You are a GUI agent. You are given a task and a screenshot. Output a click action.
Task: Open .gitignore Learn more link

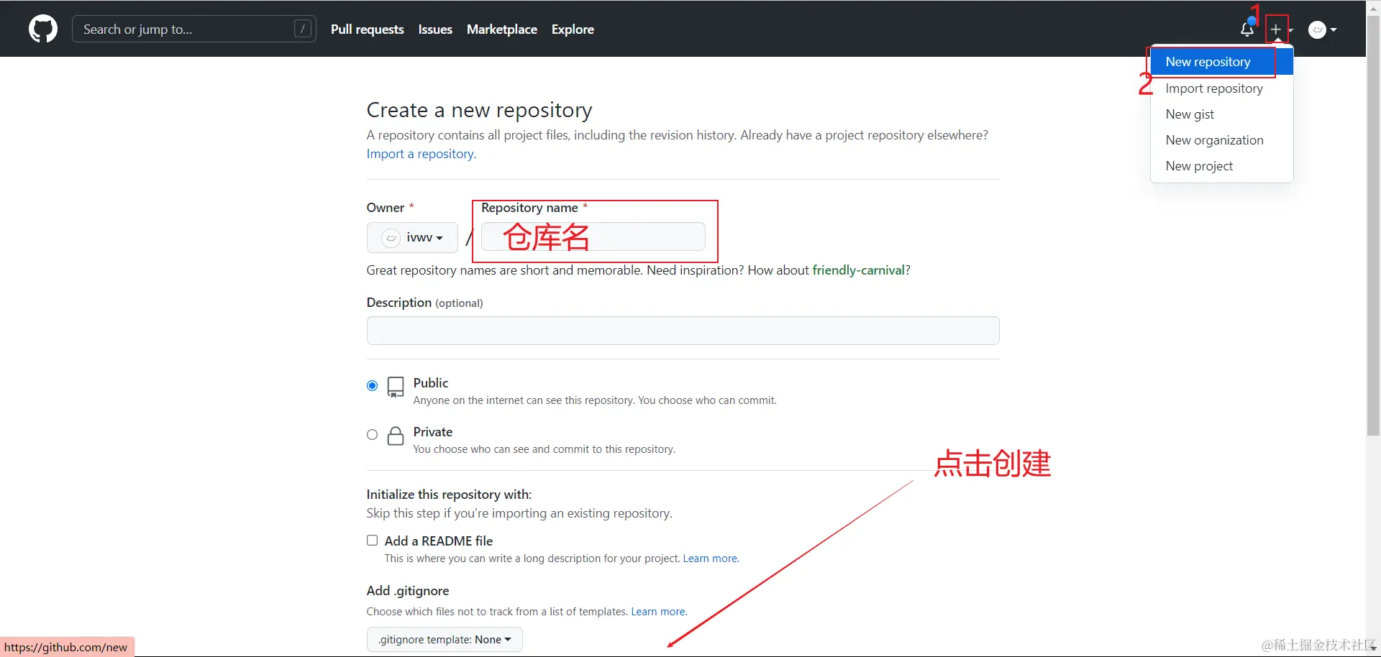(x=659, y=612)
